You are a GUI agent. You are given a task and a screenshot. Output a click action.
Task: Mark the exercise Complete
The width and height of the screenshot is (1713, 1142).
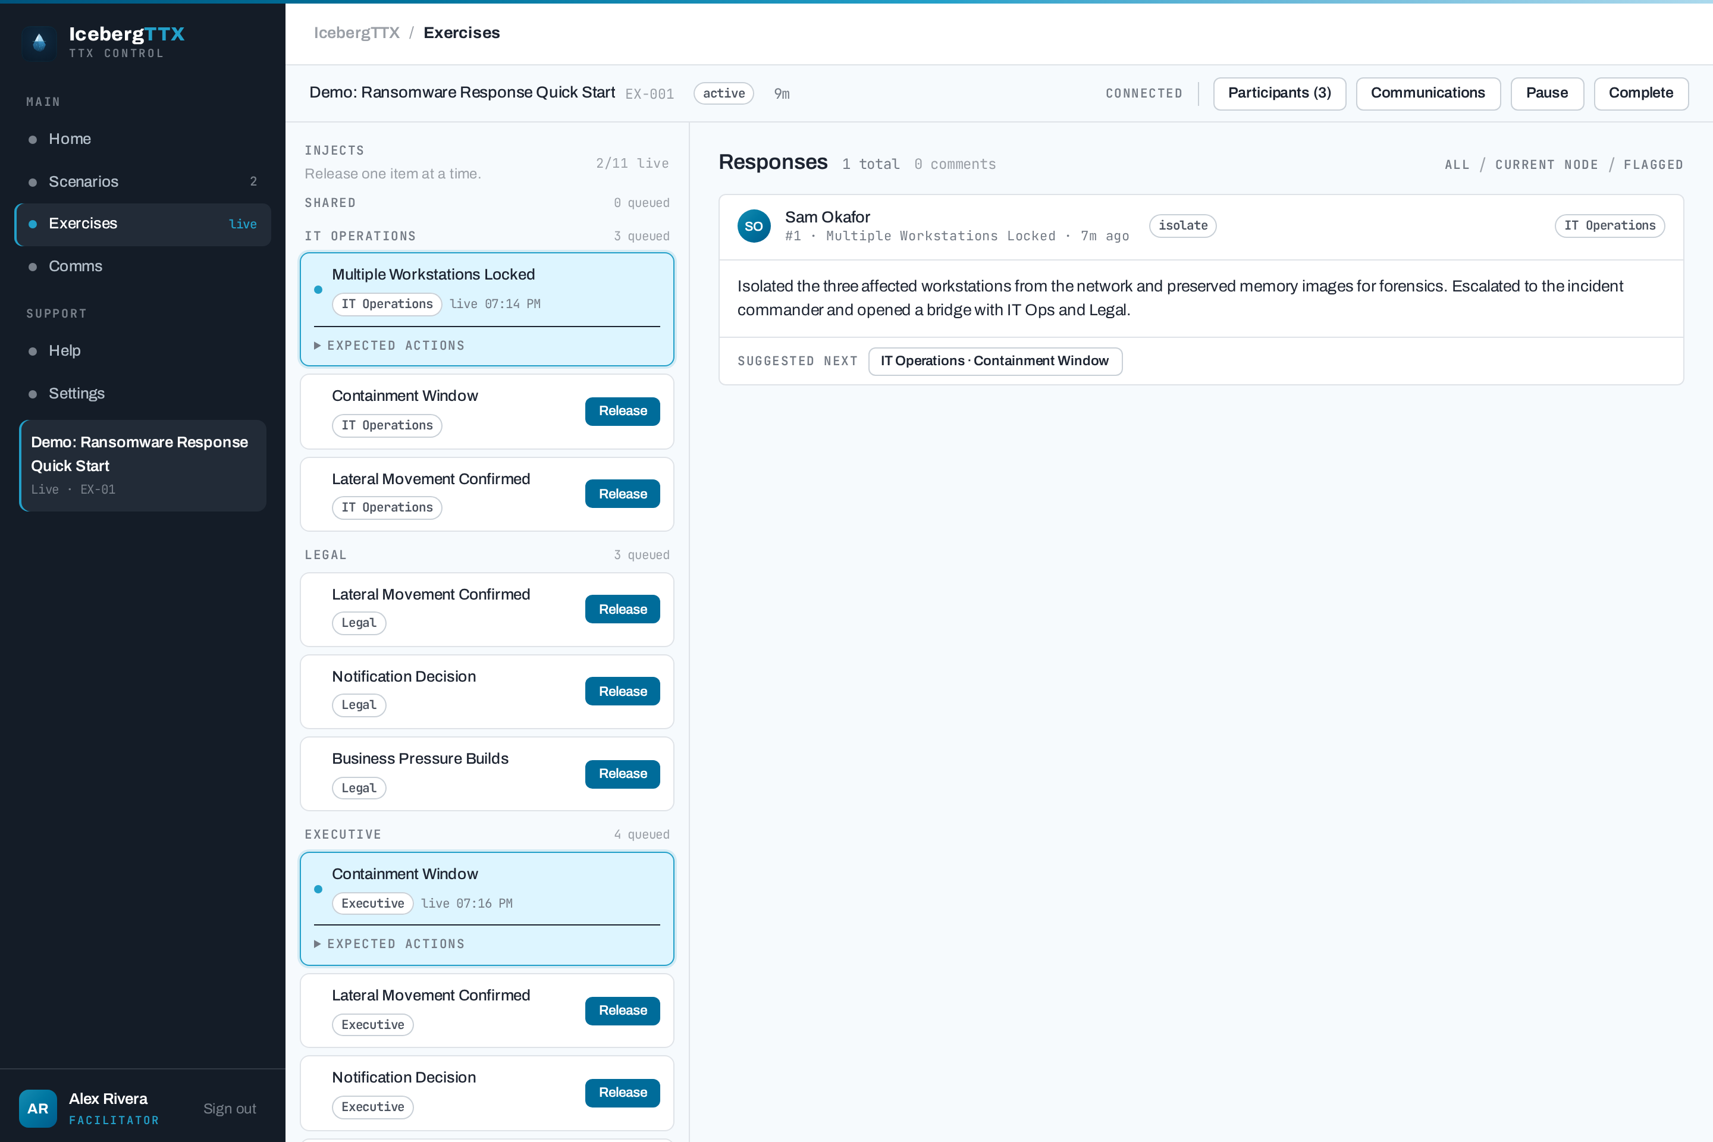[x=1641, y=93]
